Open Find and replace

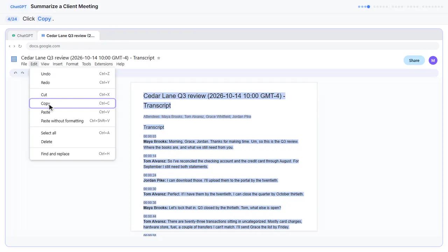pos(72,154)
